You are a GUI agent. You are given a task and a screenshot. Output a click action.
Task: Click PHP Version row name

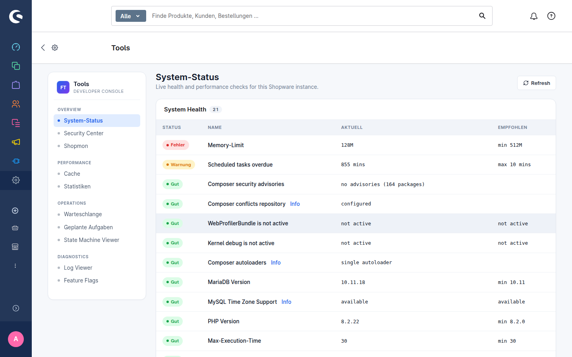click(224, 321)
